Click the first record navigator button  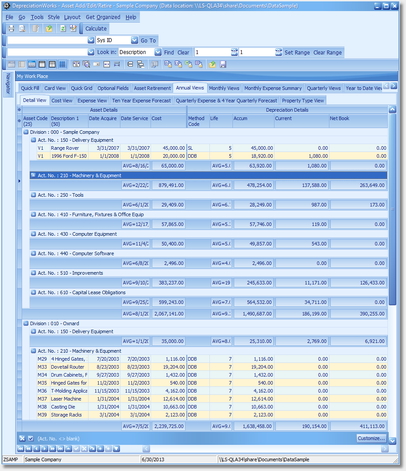point(20,449)
